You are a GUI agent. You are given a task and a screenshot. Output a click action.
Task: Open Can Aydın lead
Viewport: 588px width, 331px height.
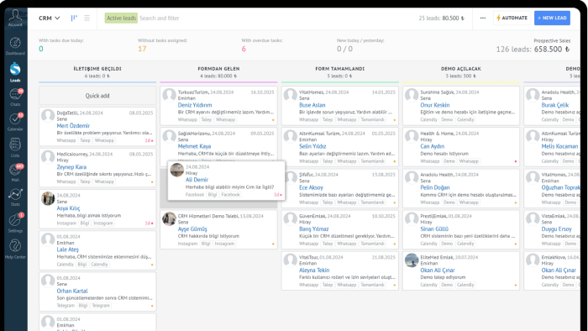pyautogui.click(x=432, y=146)
